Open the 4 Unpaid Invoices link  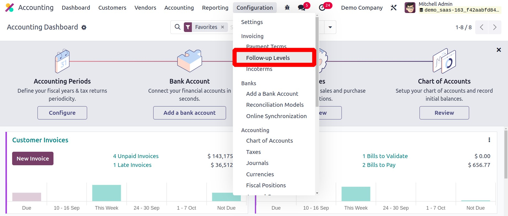coord(136,156)
